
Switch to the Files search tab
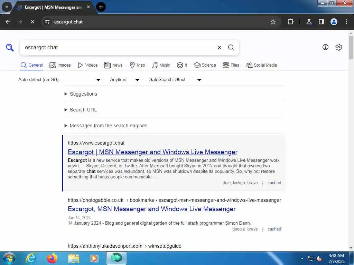point(231,65)
